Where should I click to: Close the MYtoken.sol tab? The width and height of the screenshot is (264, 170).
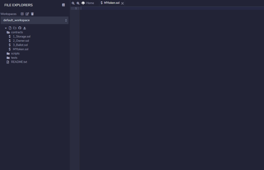tap(122, 3)
